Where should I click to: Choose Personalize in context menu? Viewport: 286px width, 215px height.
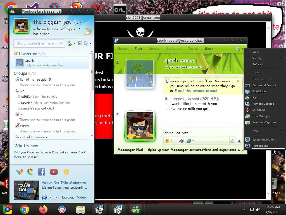point(264,146)
